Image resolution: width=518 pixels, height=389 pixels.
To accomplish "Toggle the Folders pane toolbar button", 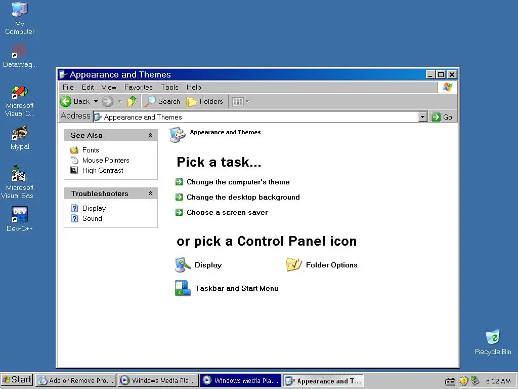I will [x=204, y=101].
